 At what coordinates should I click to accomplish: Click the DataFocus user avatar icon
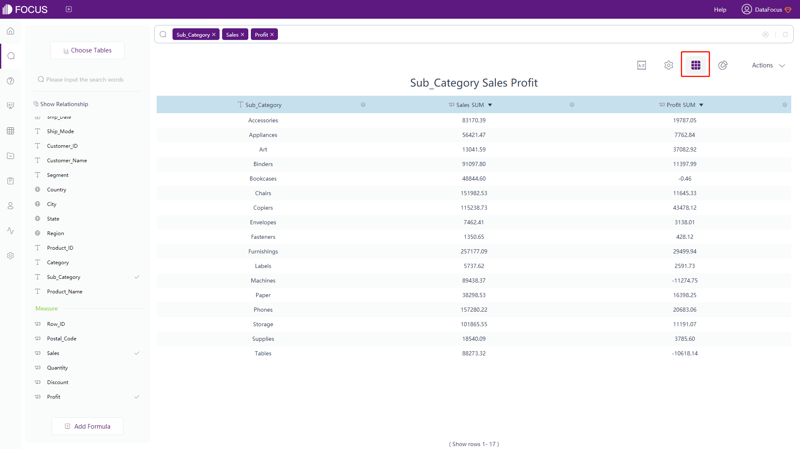(x=747, y=9)
